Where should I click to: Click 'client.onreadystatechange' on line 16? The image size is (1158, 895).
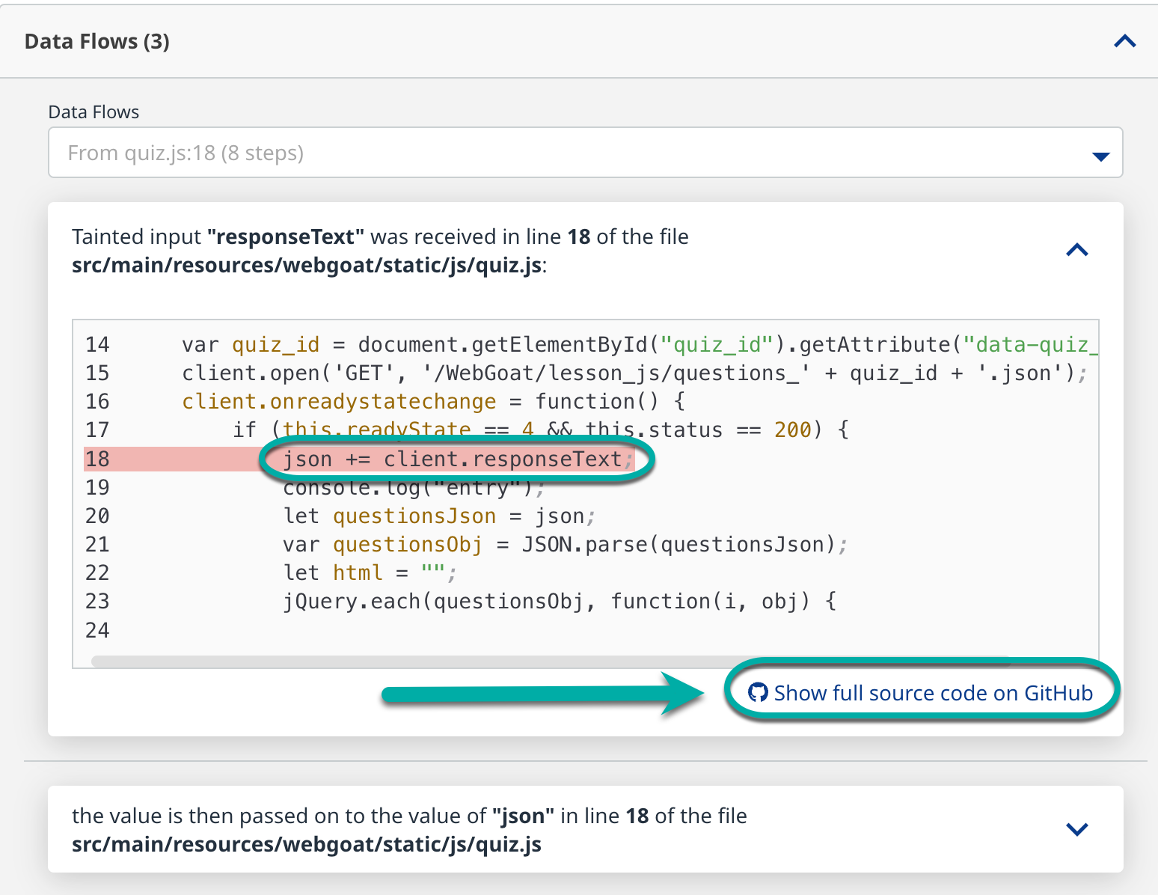click(x=339, y=401)
